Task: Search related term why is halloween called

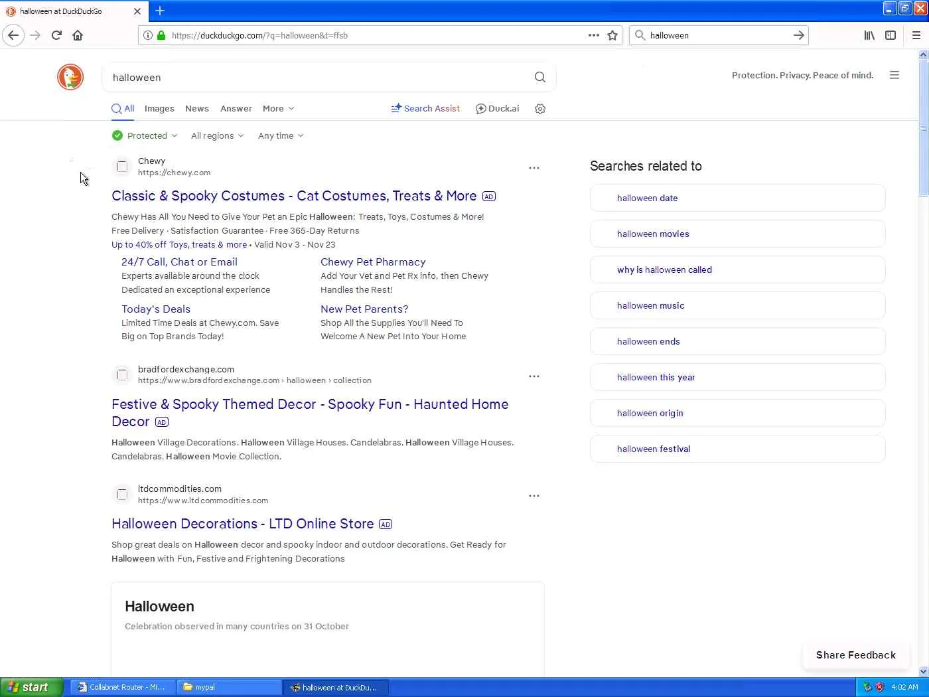Action: [737, 270]
